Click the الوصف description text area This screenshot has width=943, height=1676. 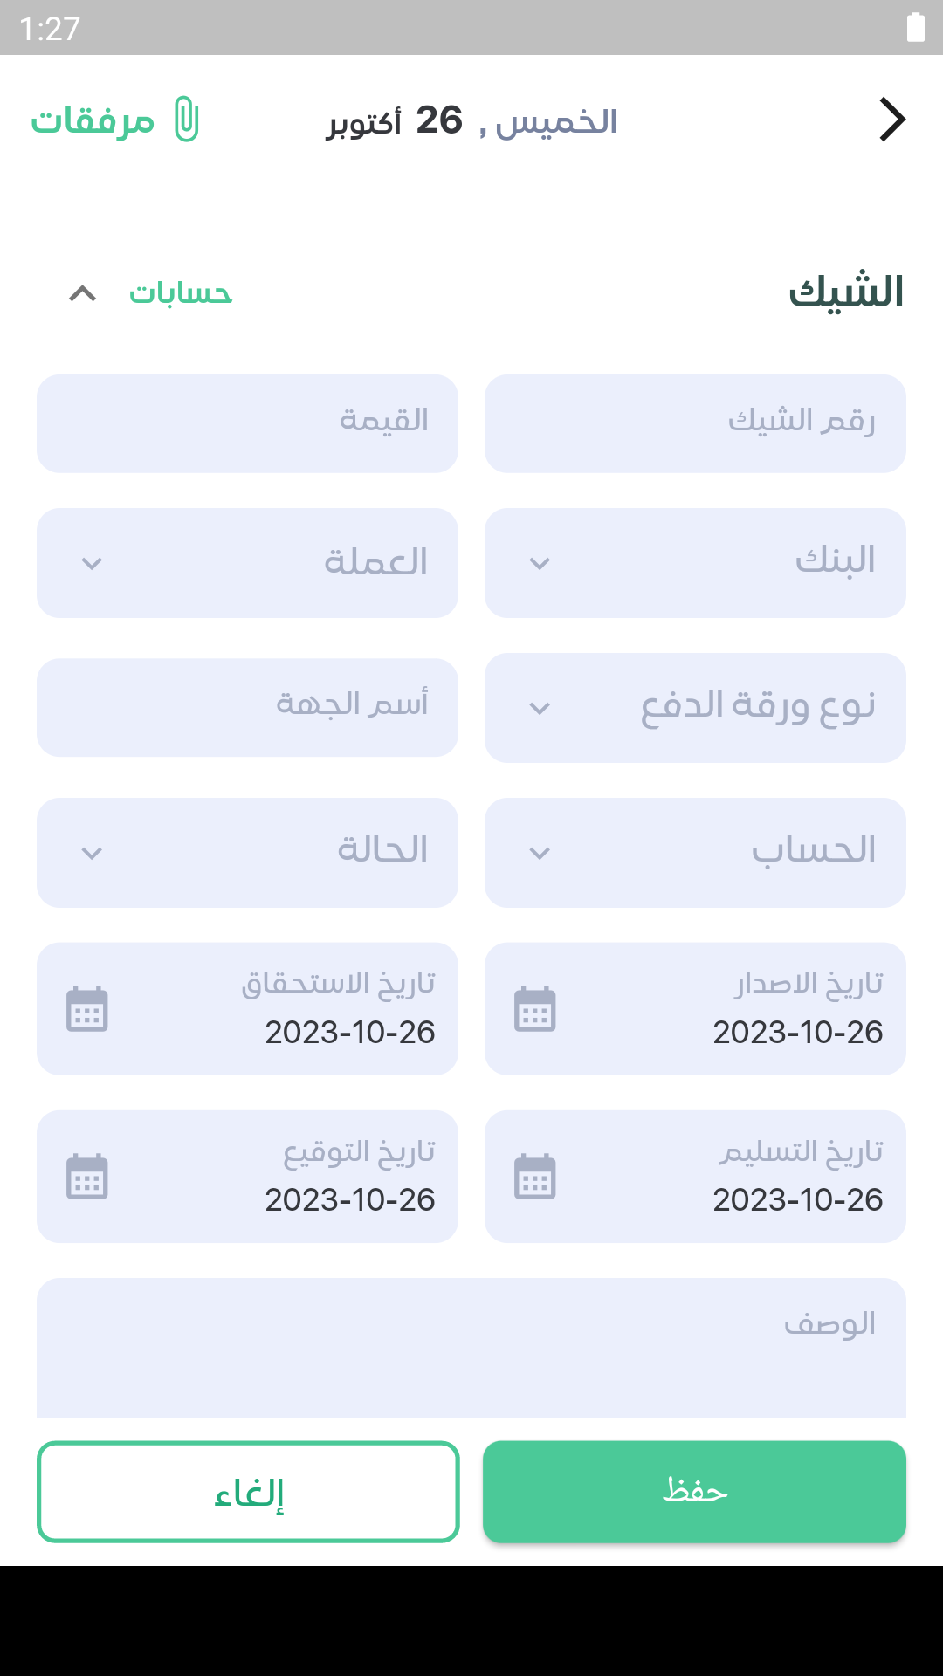coord(471,1349)
